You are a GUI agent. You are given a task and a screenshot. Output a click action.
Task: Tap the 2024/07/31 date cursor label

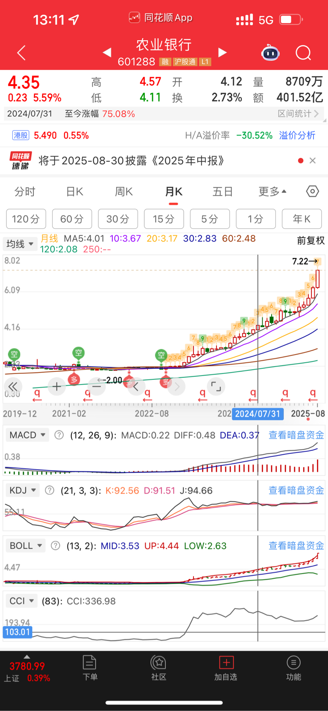coord(258,414)
